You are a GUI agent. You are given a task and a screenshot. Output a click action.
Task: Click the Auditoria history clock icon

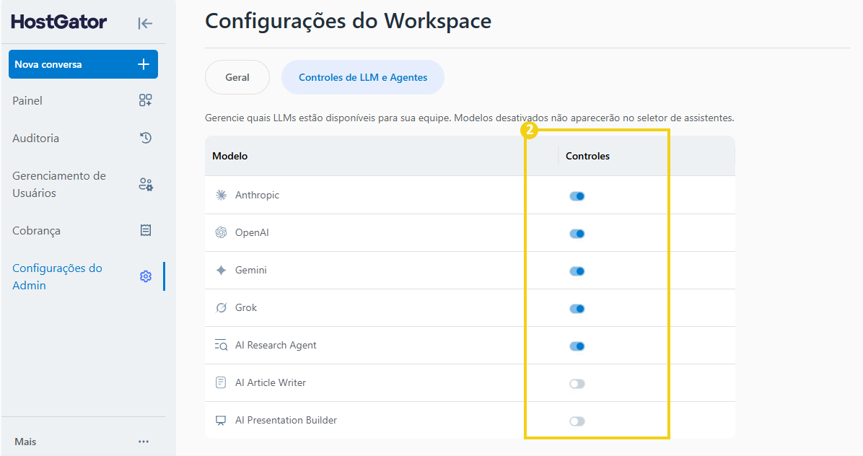145,138
